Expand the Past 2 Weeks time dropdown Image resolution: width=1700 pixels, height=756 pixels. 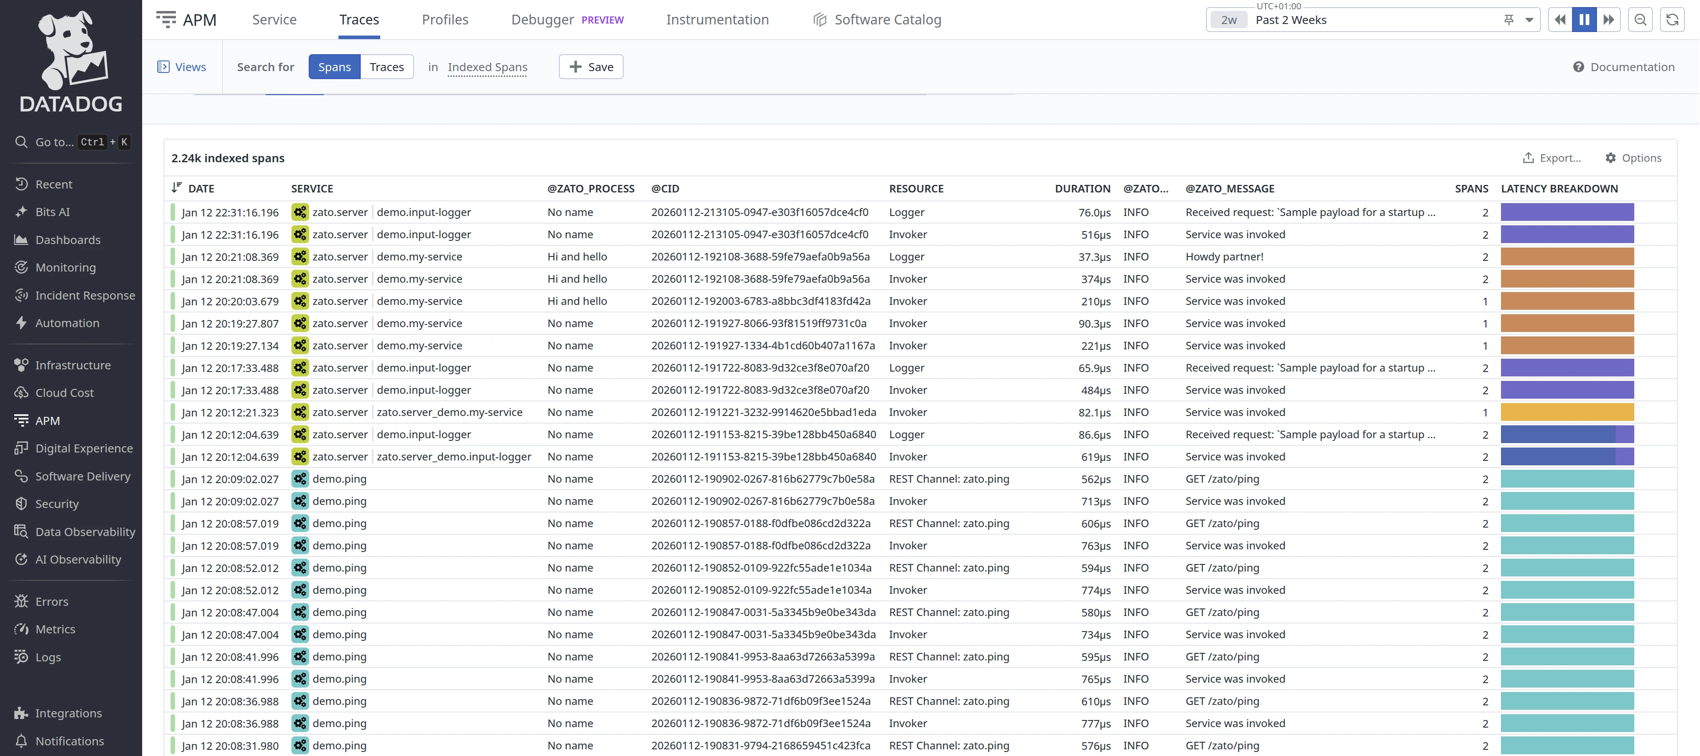coord(1529,20)
